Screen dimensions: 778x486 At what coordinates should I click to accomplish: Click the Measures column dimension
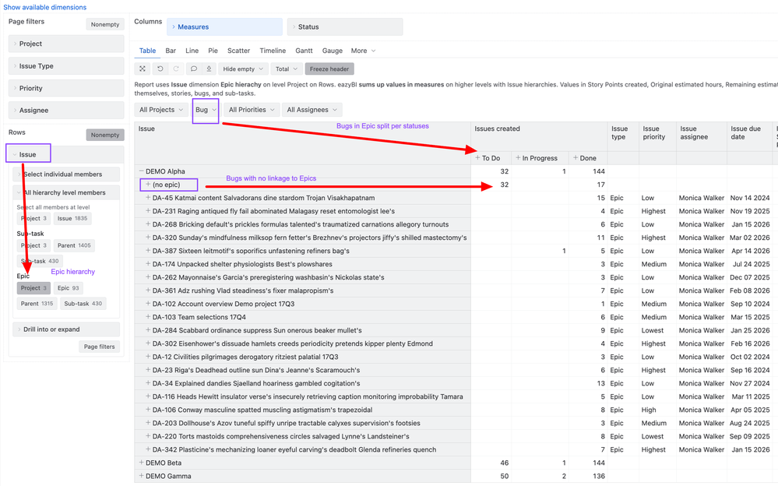click(224, 26)
